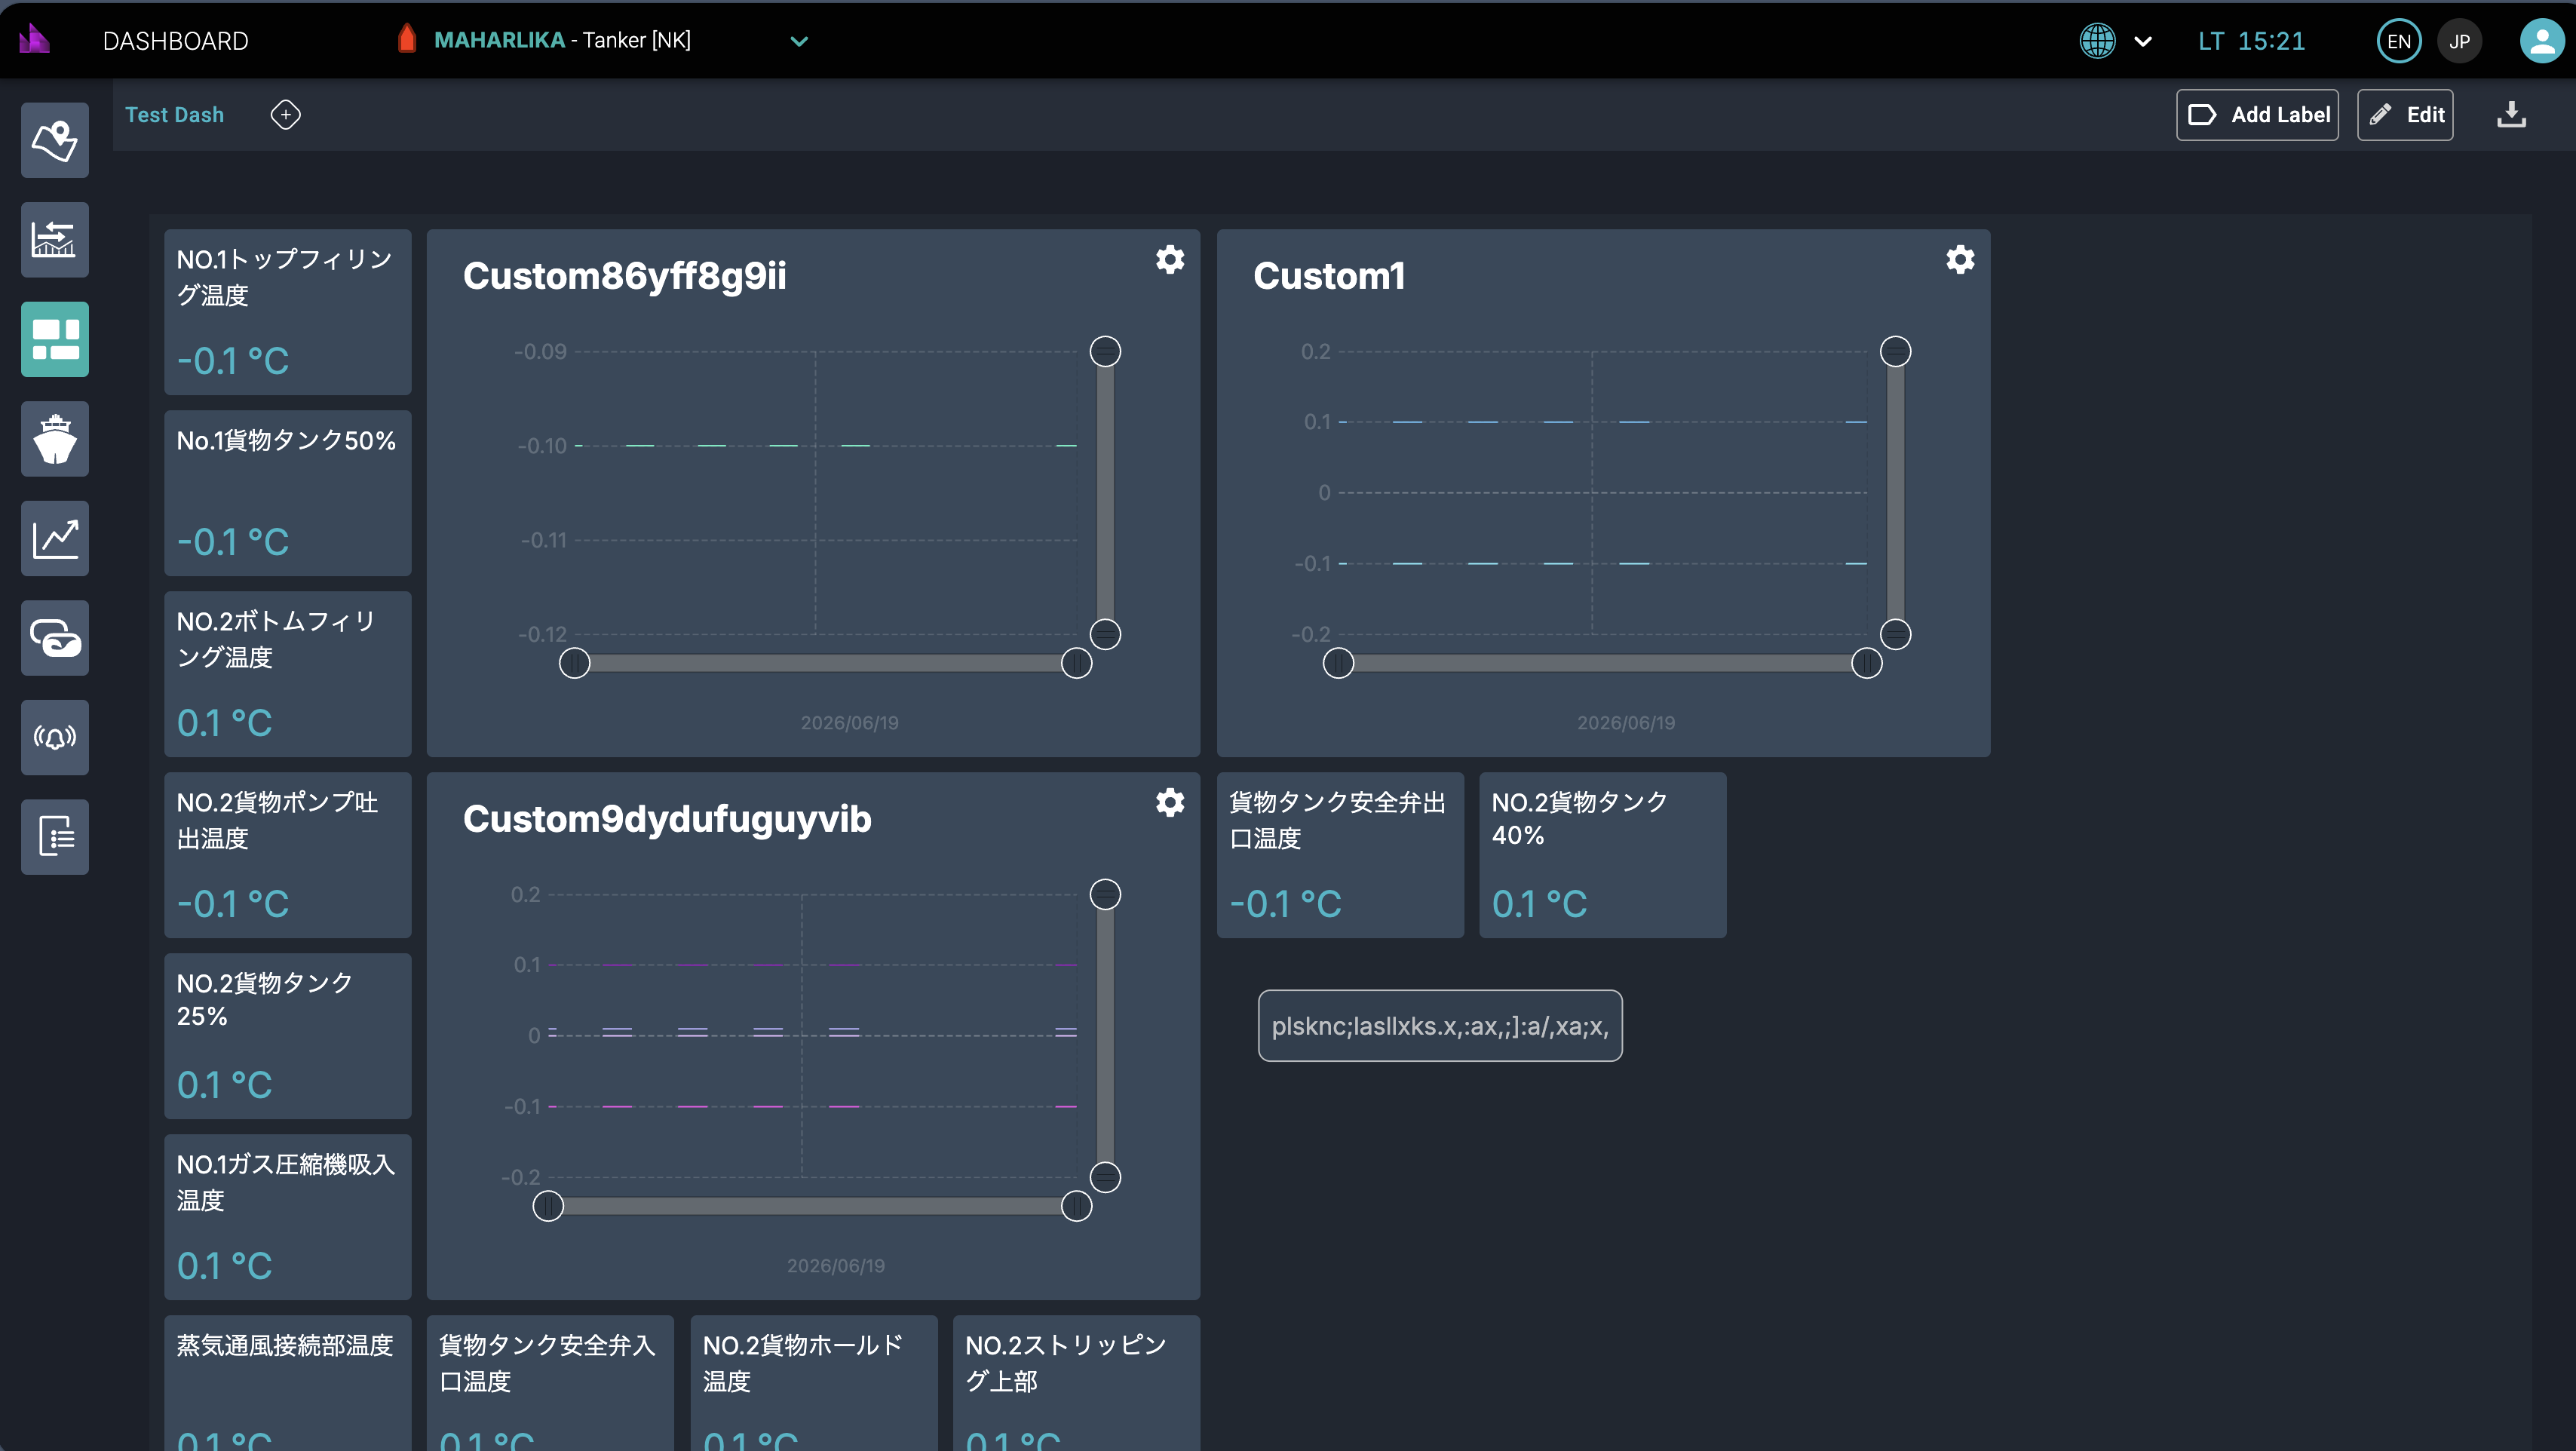Open the voyage chart sidebar icon
Screen dimensions: 2576x1451
pos(55,240)
